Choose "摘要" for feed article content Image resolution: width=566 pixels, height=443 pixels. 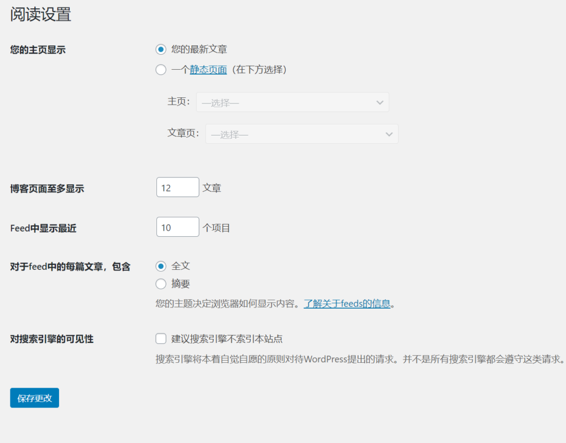pyautogui.click(x=160, y=284)
